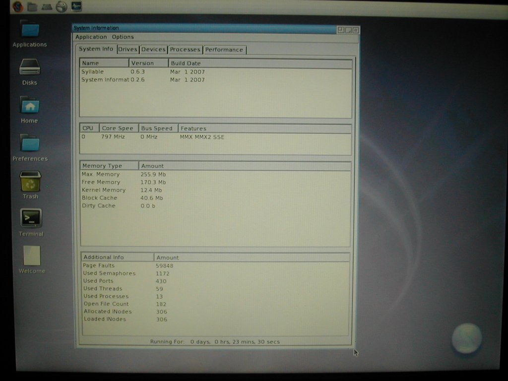This screenshot has height=381, width=508.
Task: Open the Trash icon
Action: (30, 182)
